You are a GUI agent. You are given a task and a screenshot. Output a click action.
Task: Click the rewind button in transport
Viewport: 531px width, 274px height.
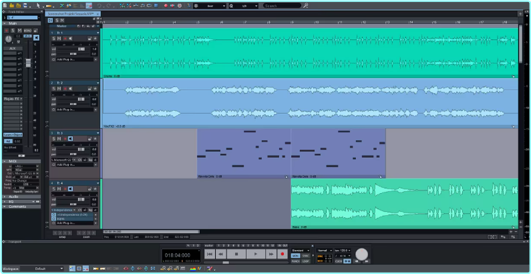coord(221,254)
